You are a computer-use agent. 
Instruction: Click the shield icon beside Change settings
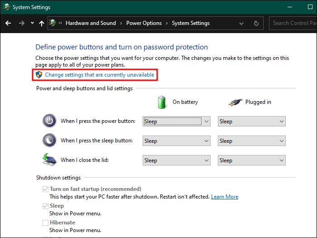tap(39, 74)
